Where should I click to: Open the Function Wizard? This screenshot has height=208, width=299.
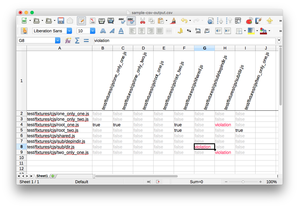coord(68,40)
